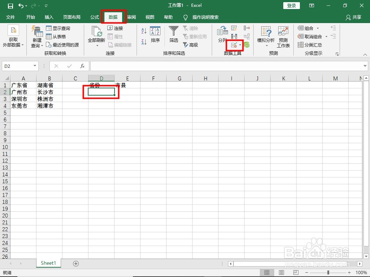370x277 pixels.
Task: Click the Share (共享) button
Action: pos(354,17)
